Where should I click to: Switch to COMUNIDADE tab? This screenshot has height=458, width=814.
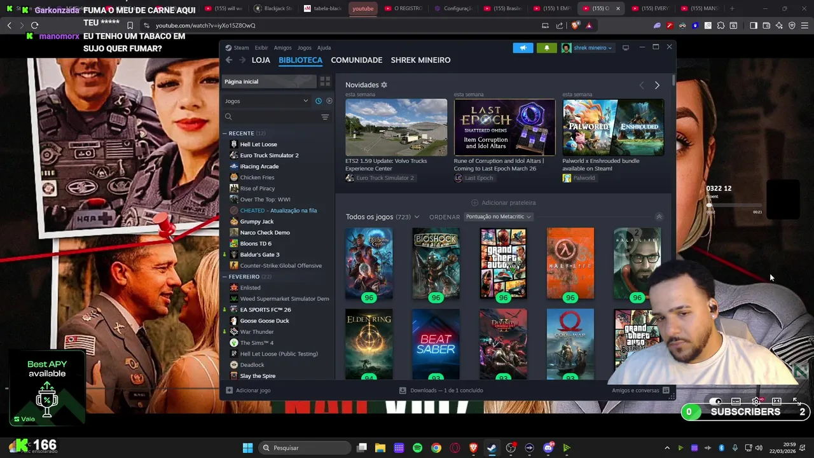click(x=357, y=60)
